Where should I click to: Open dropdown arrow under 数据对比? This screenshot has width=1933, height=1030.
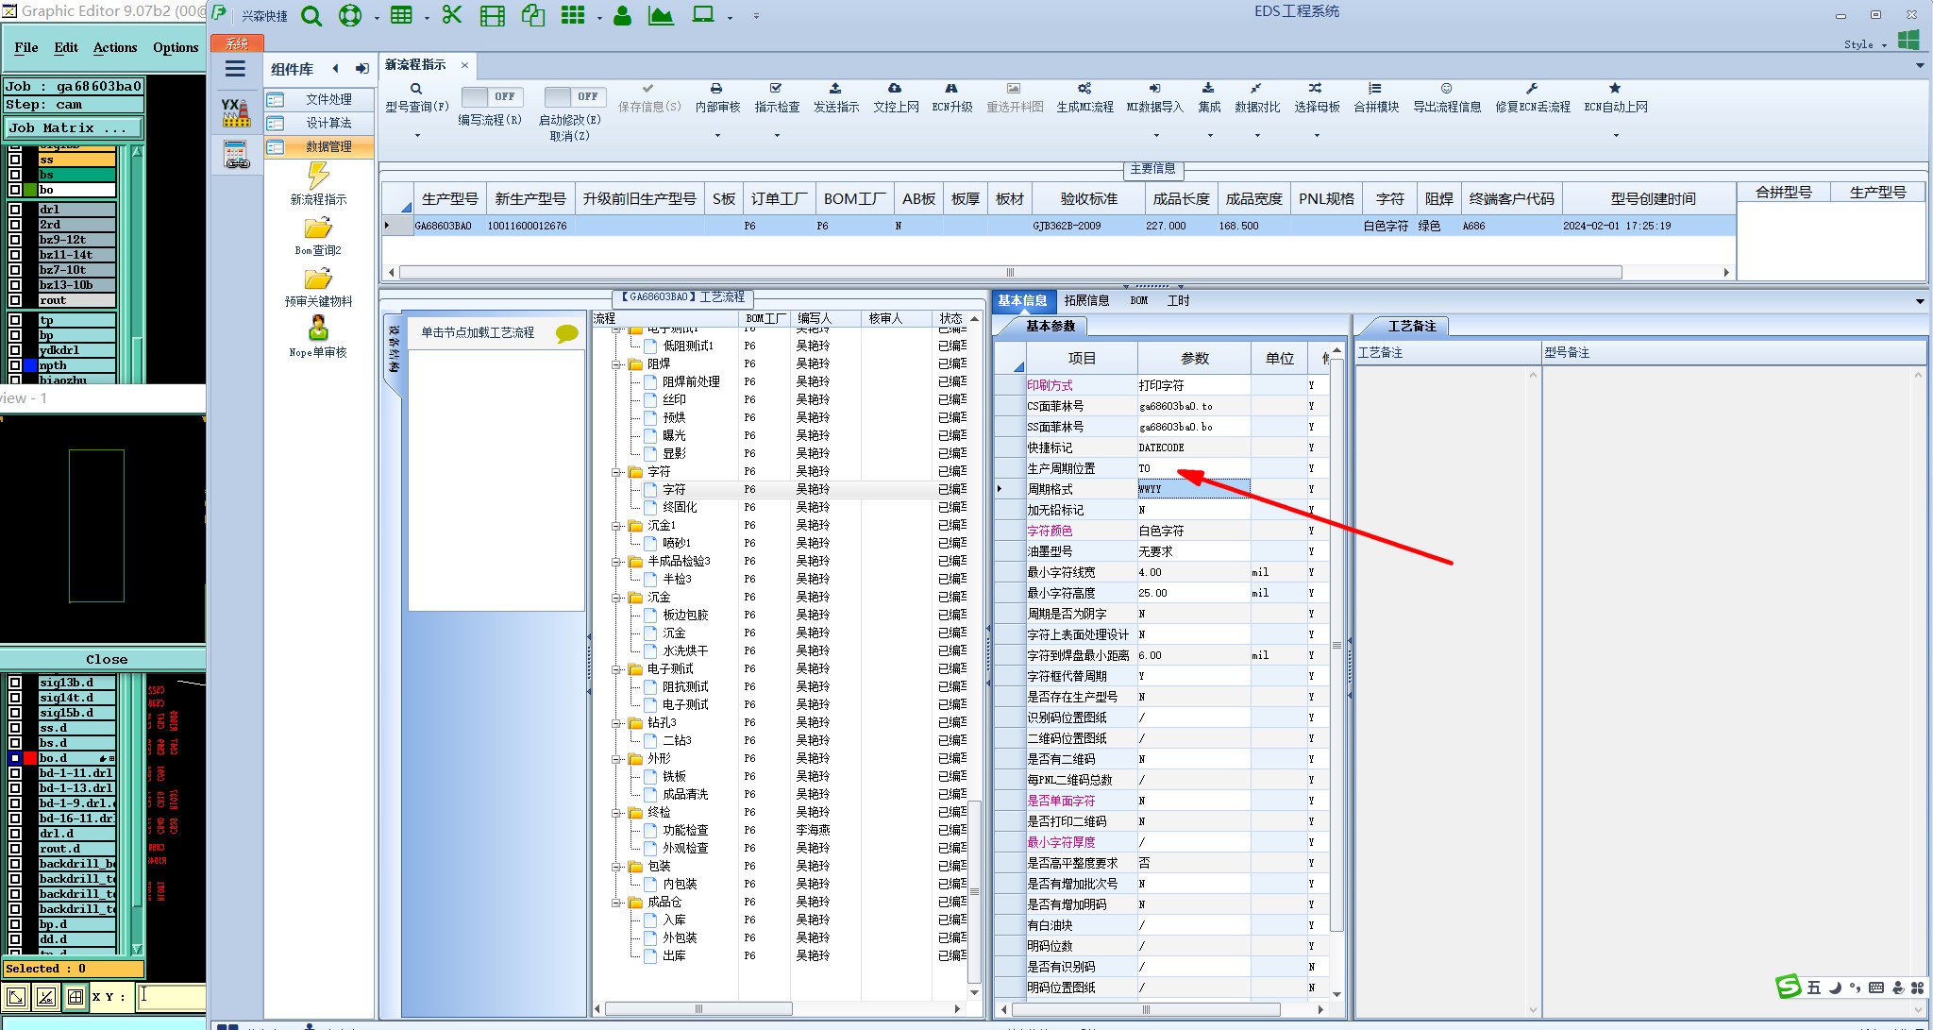pos(1257,135)
